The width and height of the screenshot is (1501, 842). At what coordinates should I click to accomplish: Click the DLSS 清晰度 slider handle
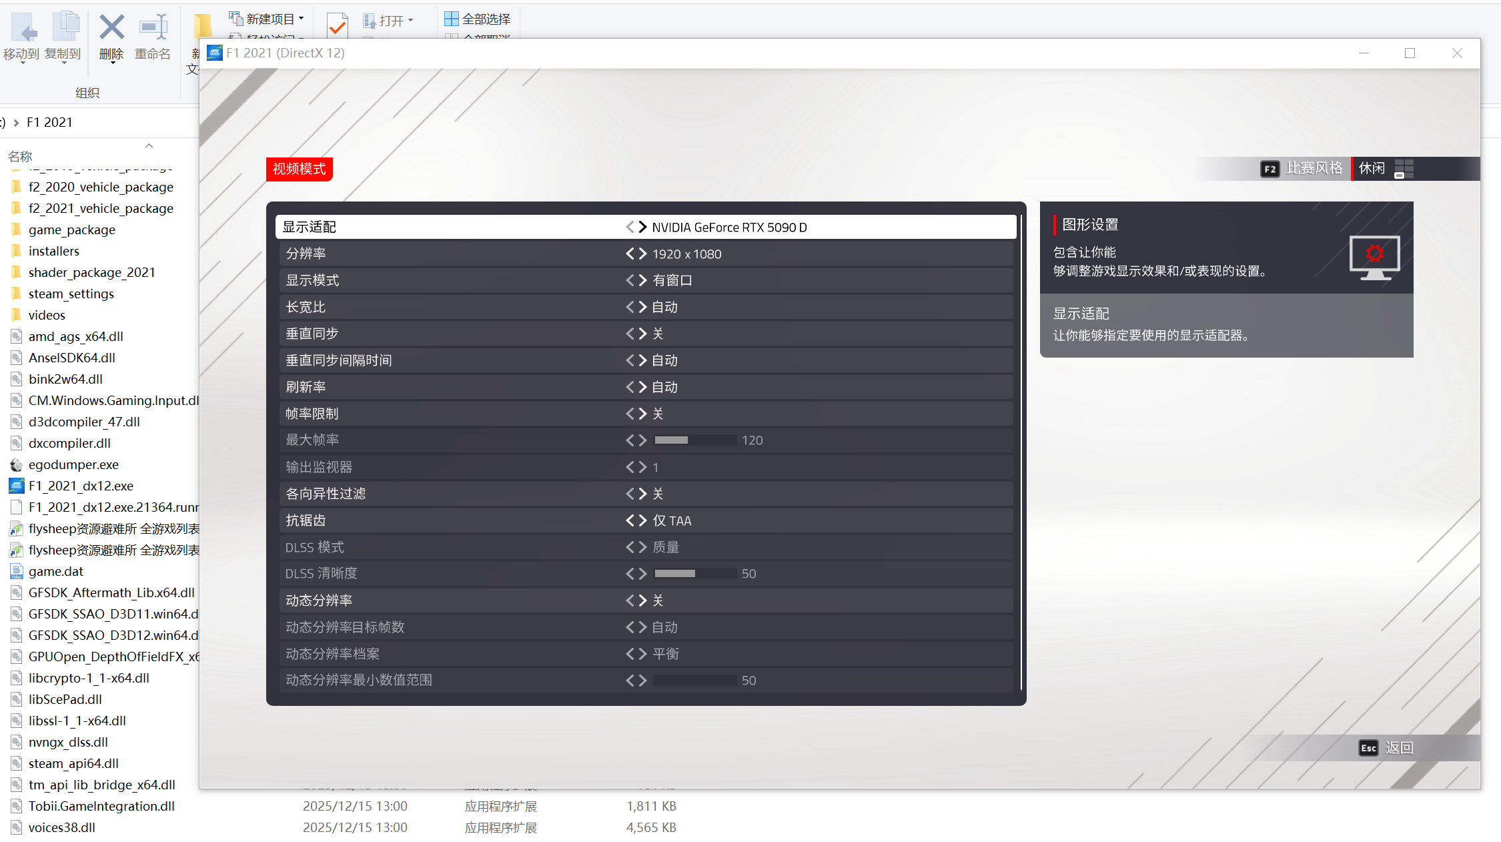click(x=694, y=573)
